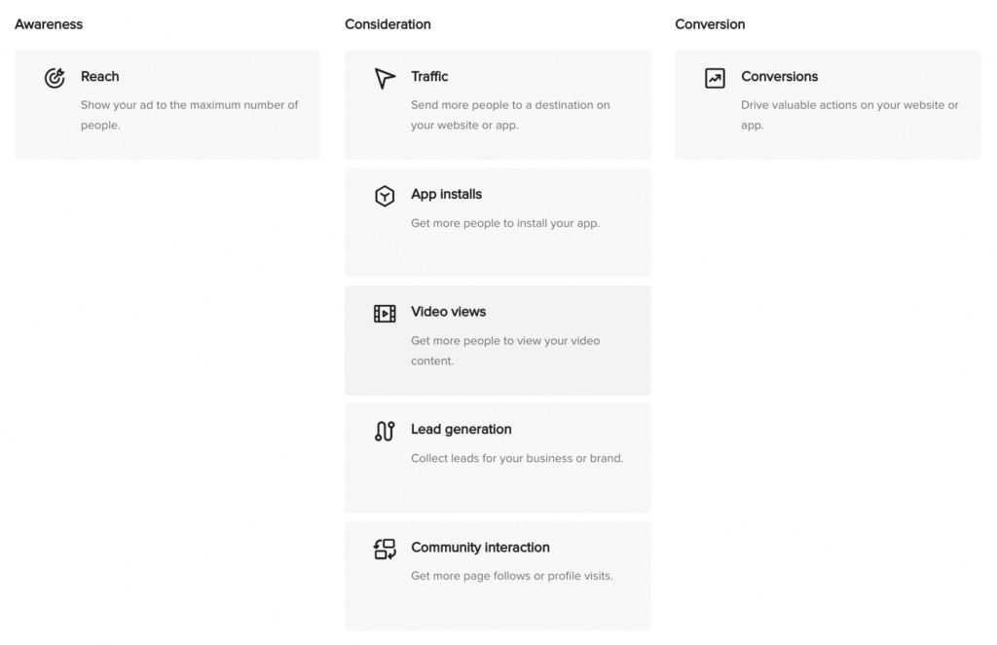997x645 pixels.
Task: Click the Video views film icon
Action: pos(385,314)
